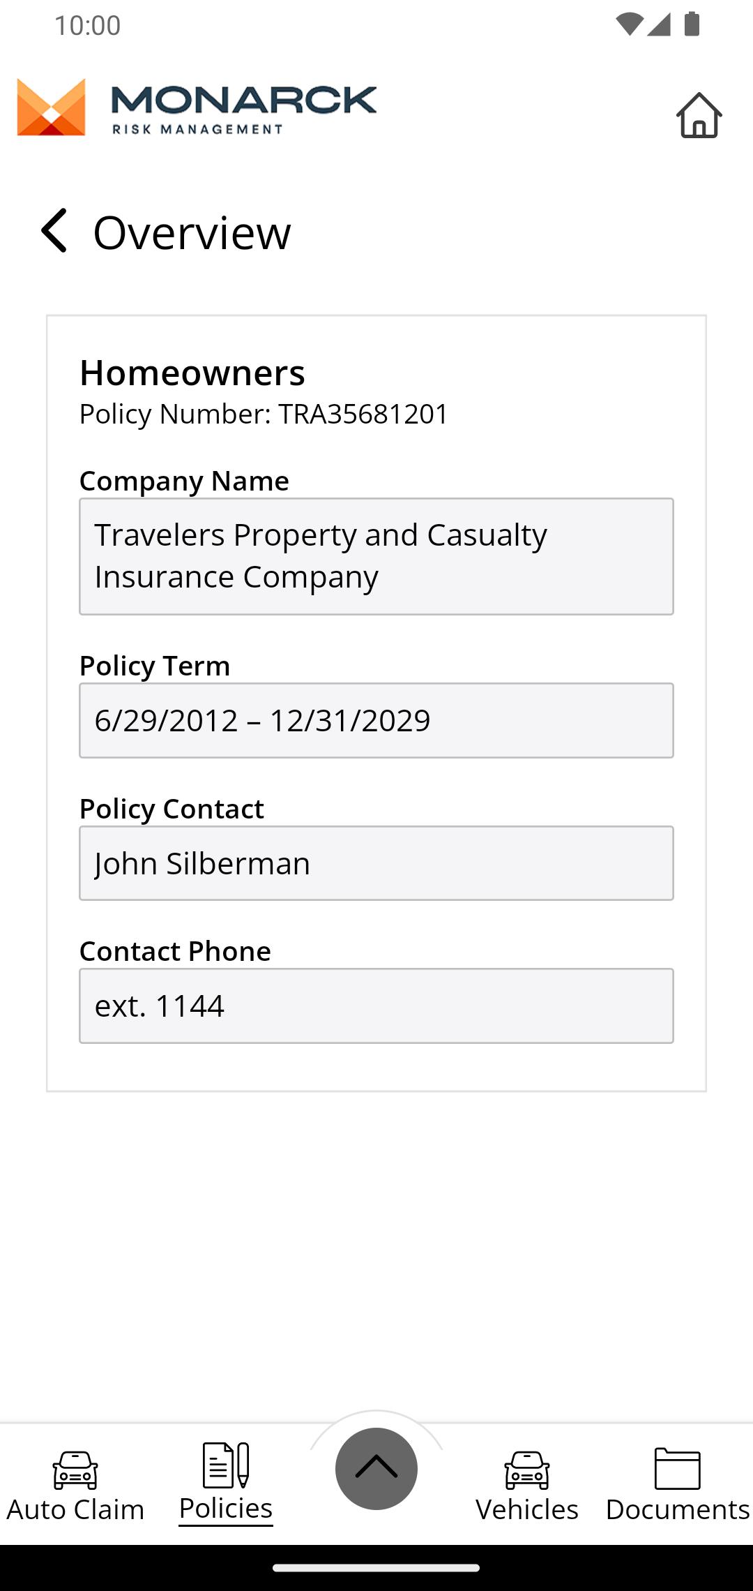Screen dimensions: 753x1591
Task: Expand the bottom menu with up chevron
Action: (x=376, y=1468)
